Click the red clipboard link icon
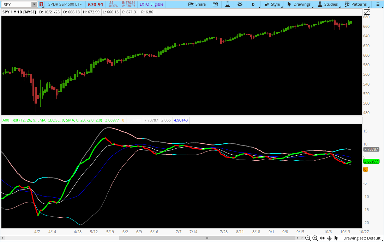The height and width of the screenshot is (242, 384). click(x=41, y=4)
